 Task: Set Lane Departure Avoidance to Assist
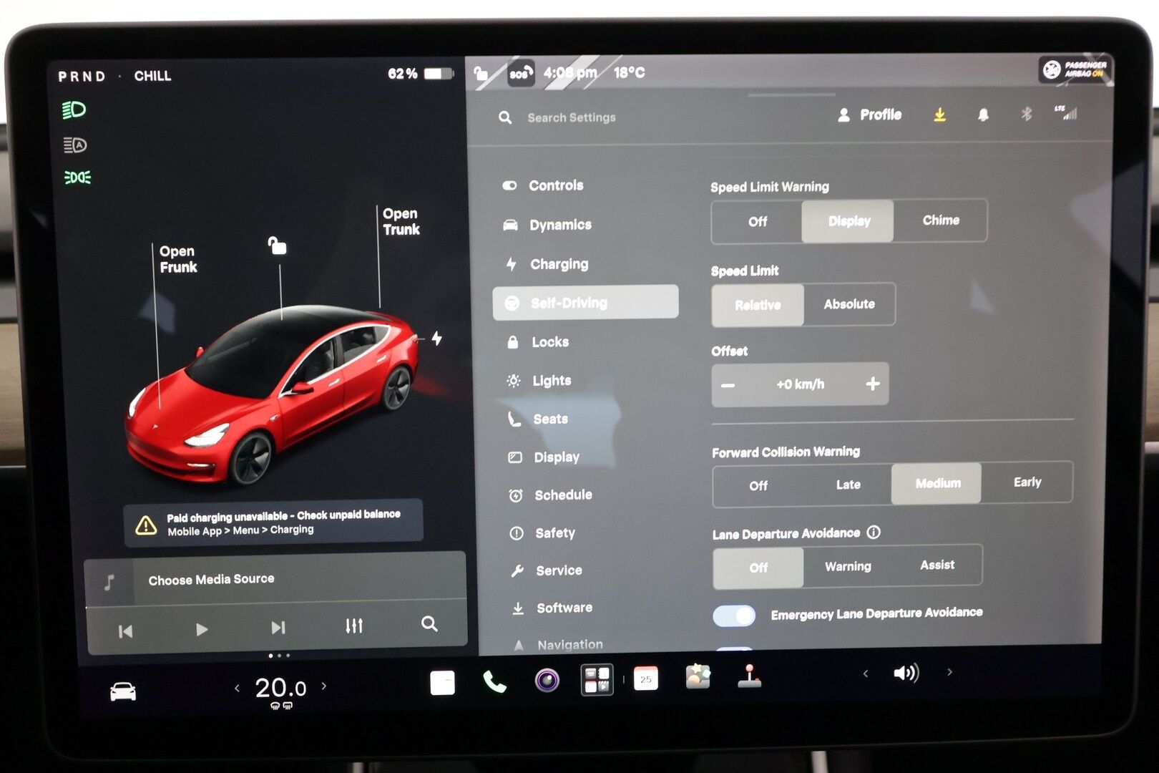[x=937, y=565]
